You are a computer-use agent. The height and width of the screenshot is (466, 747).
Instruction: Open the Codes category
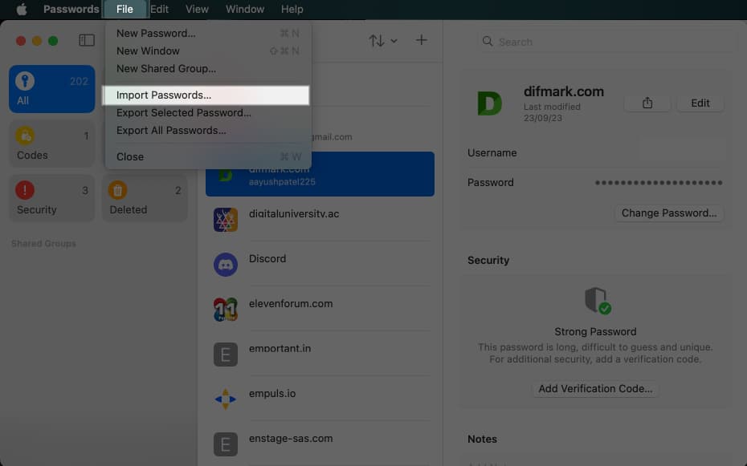point(52,143)
